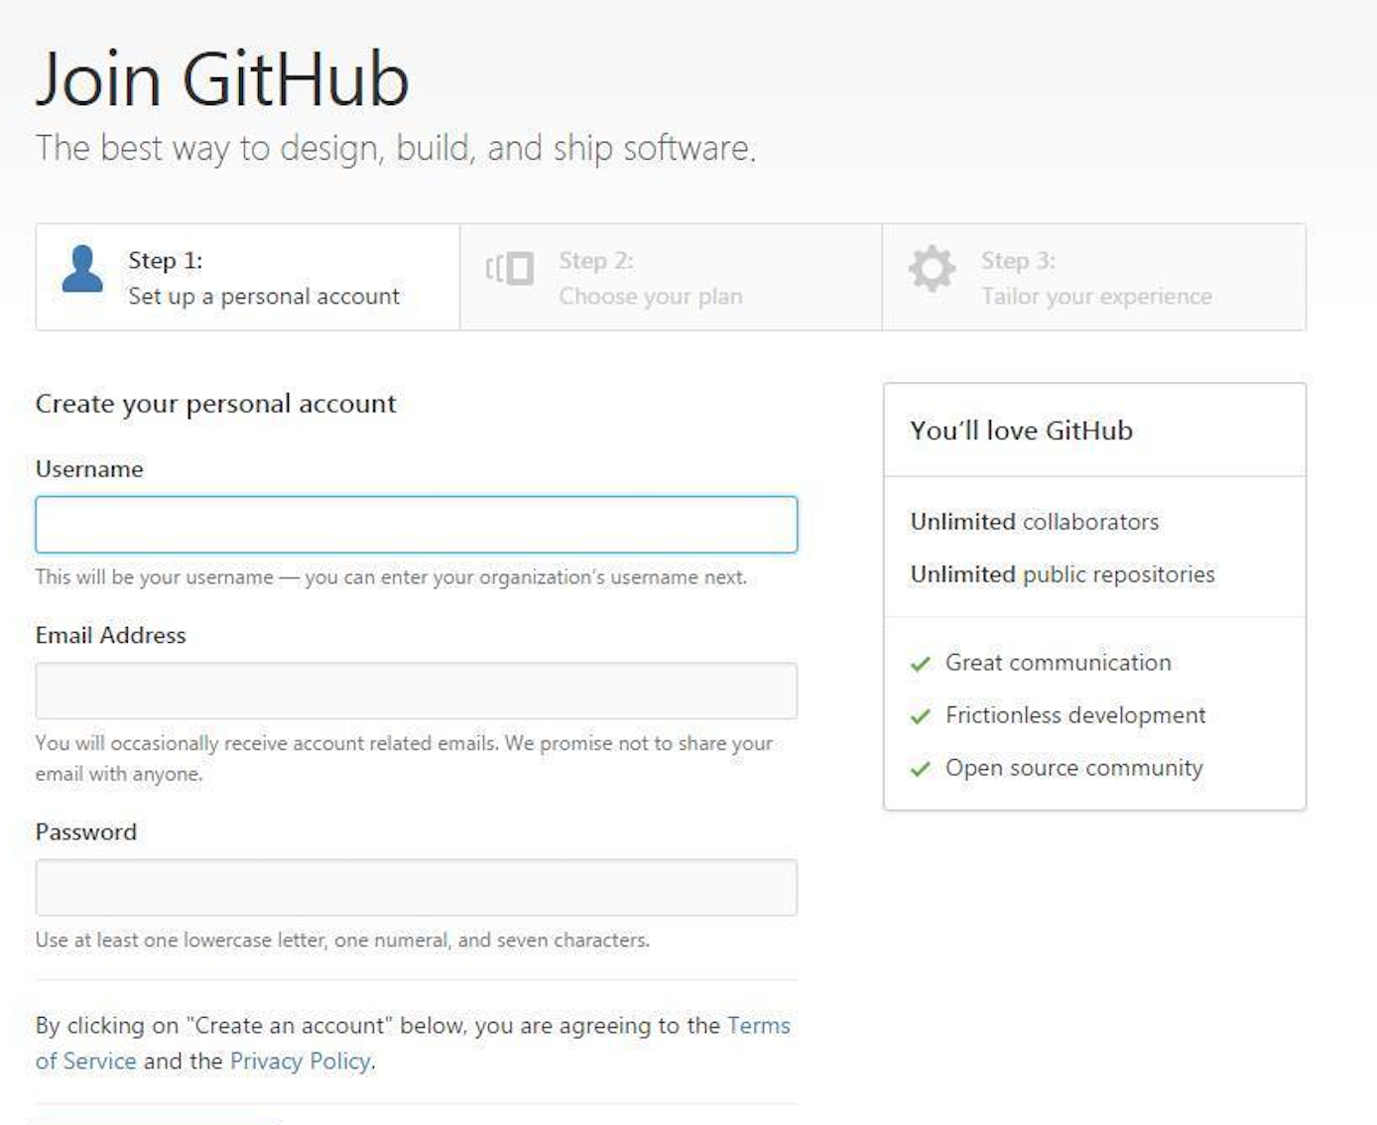Image resolution: width=1377 pixels, height=1125 pixels.
Task: Switch to the Choose your plan step
Action: point(671,278)
